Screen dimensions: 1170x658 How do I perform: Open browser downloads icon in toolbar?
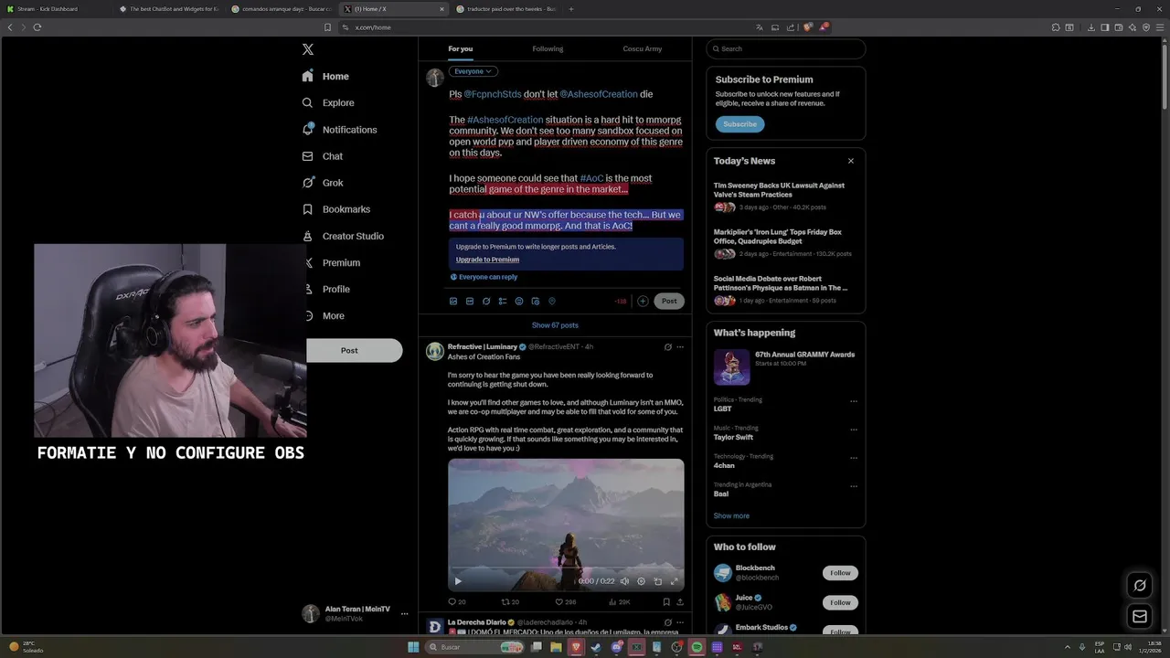[x=1091, y=27]
